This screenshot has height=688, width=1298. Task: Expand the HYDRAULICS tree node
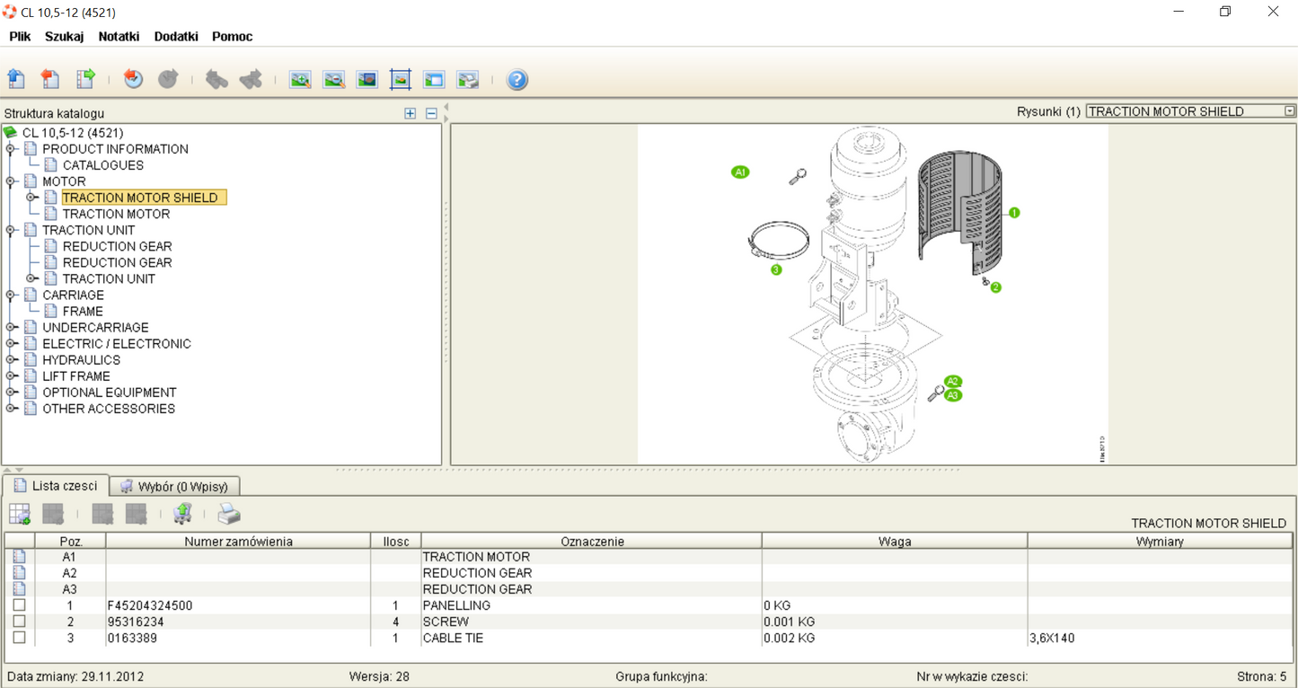pyautogui.click(x=12, y=360)
